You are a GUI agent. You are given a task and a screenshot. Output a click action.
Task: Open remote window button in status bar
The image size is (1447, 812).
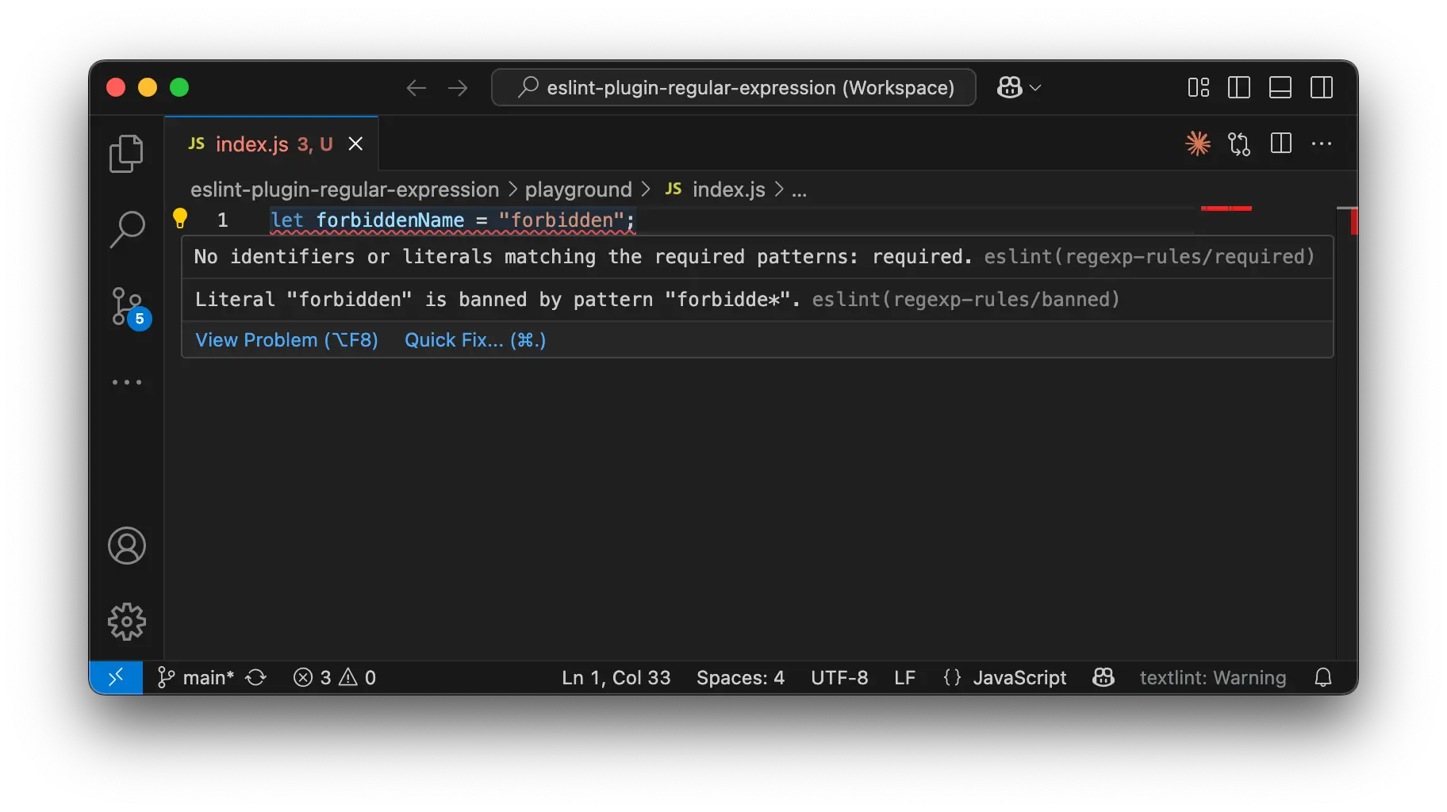(x=116, y=677)
